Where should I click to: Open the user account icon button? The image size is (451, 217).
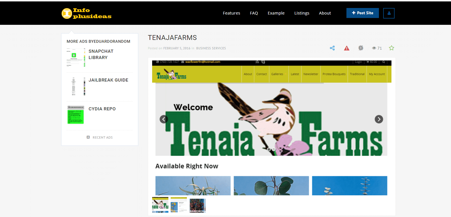point(389,13)
